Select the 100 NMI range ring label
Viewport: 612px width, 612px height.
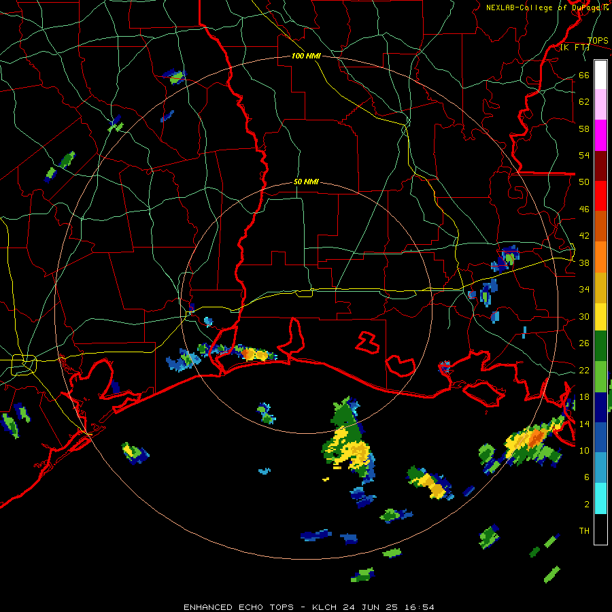tap(306, 56)
